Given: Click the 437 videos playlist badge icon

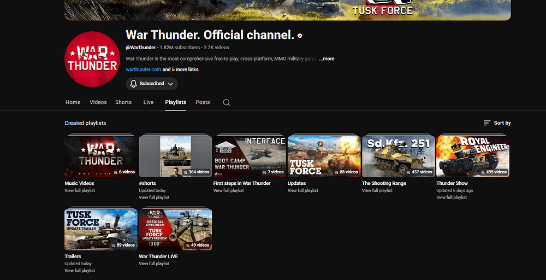Looking at the screenshot, I should click(x=410, y=172).
